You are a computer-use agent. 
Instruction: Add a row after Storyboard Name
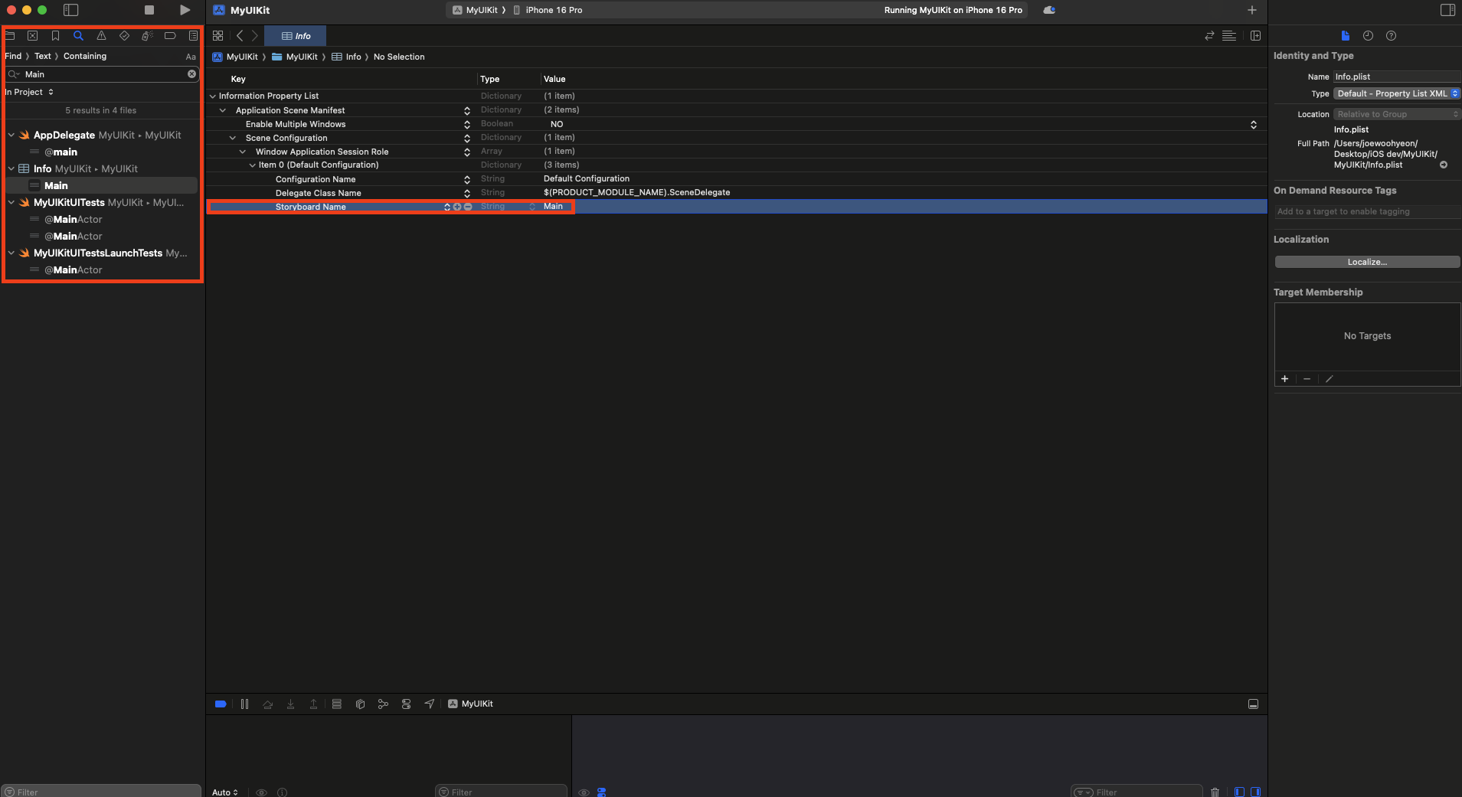[457, 207]
